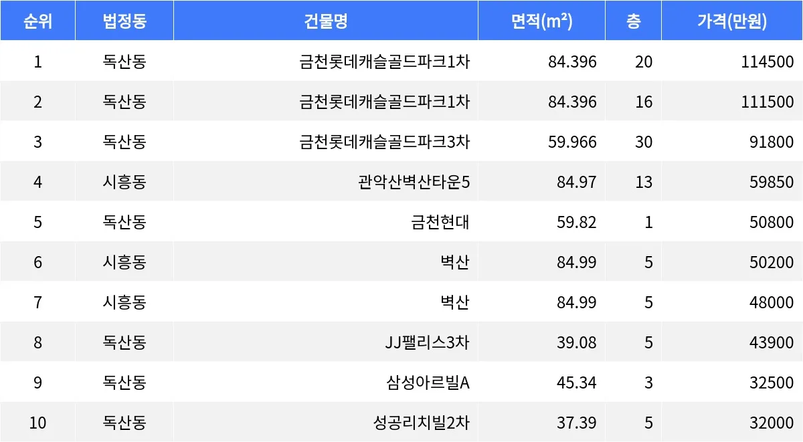Image resolution: width=803 pixels, height=442 pixels.
Task: Click the 순위 column header
Action: click(37, 21)
